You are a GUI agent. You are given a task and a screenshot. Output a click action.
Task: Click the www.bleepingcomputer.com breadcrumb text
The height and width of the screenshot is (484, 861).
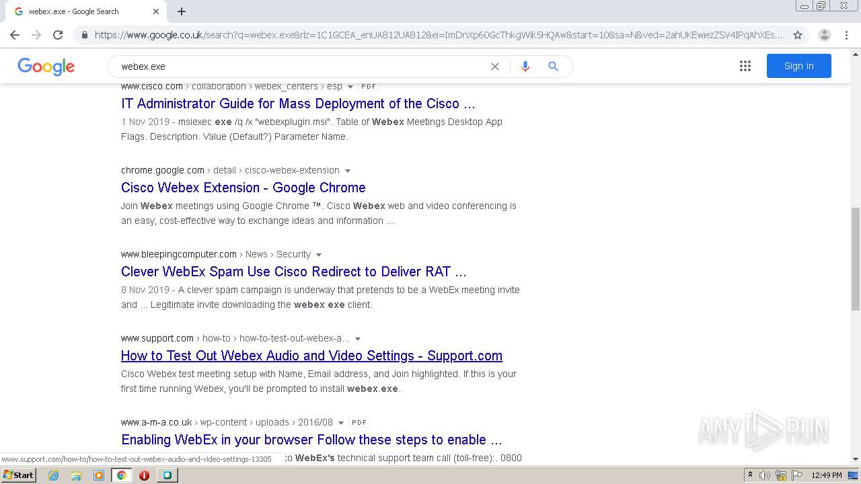[x=179, y=254]
